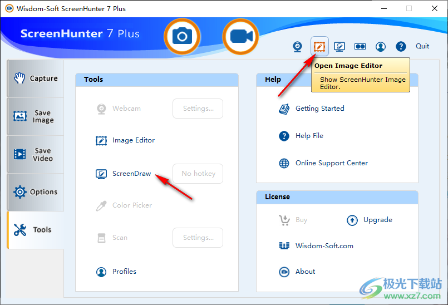Open the Help File link
This screenshot has width=448, height=305.
click(309, 135)
